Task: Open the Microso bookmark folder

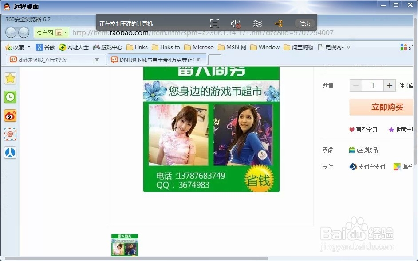Action: (199, 47)
